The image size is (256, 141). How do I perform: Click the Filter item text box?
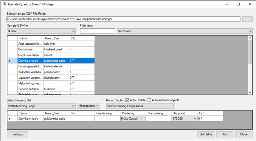[x=98, y=31]
